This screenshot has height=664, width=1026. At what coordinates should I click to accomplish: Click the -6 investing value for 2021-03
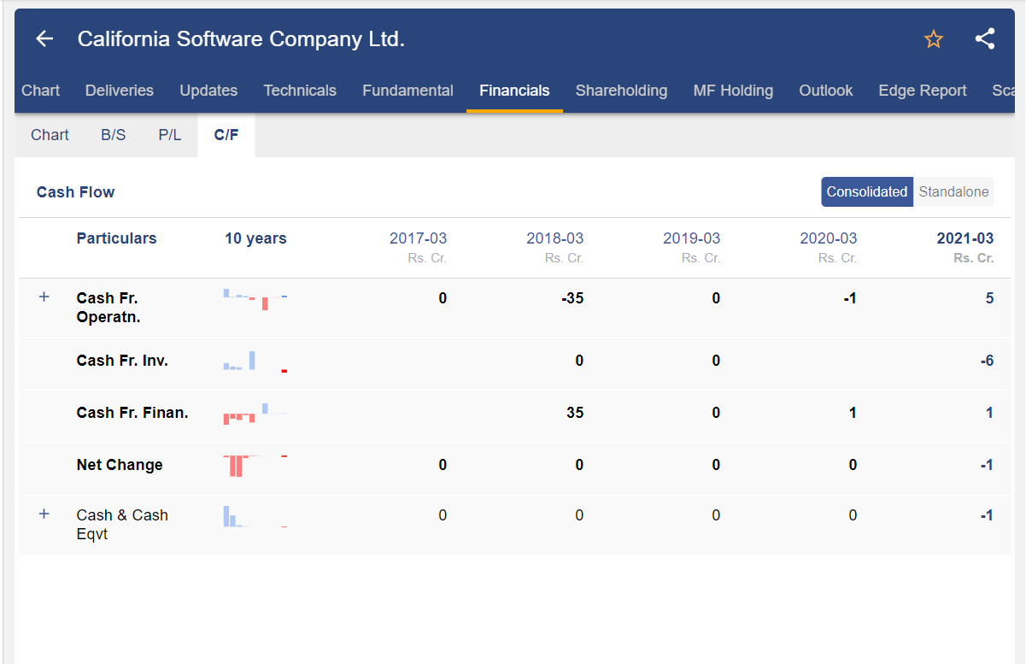coord(987,361)
